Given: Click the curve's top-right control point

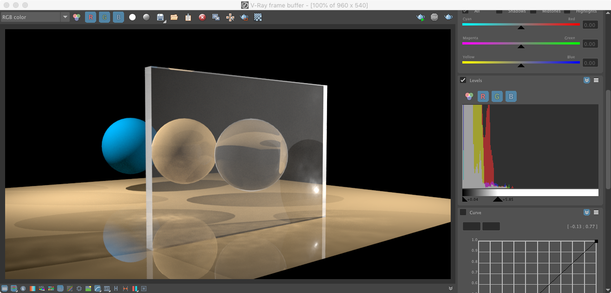Looking at the screenshot, I should tap(597, 241).
